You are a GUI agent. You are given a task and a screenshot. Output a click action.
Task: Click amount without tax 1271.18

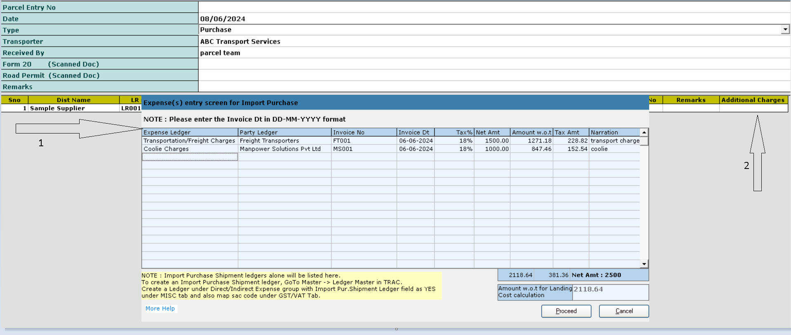(x=532, y=141)
